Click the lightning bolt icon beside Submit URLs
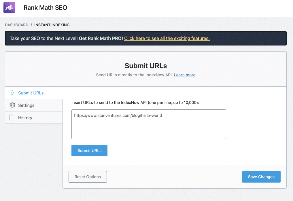Viewport: 293px width, 201px height. click(x=12, y=93)
